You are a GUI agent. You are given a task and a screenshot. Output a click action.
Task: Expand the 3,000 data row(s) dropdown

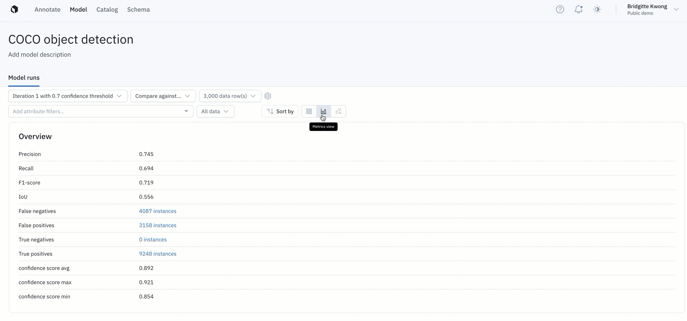pyautogui.click(x=230, y=96)
